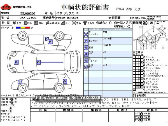Select damage marker 3 on the roof
168x126 pixels.
click(x=38, y=62)
